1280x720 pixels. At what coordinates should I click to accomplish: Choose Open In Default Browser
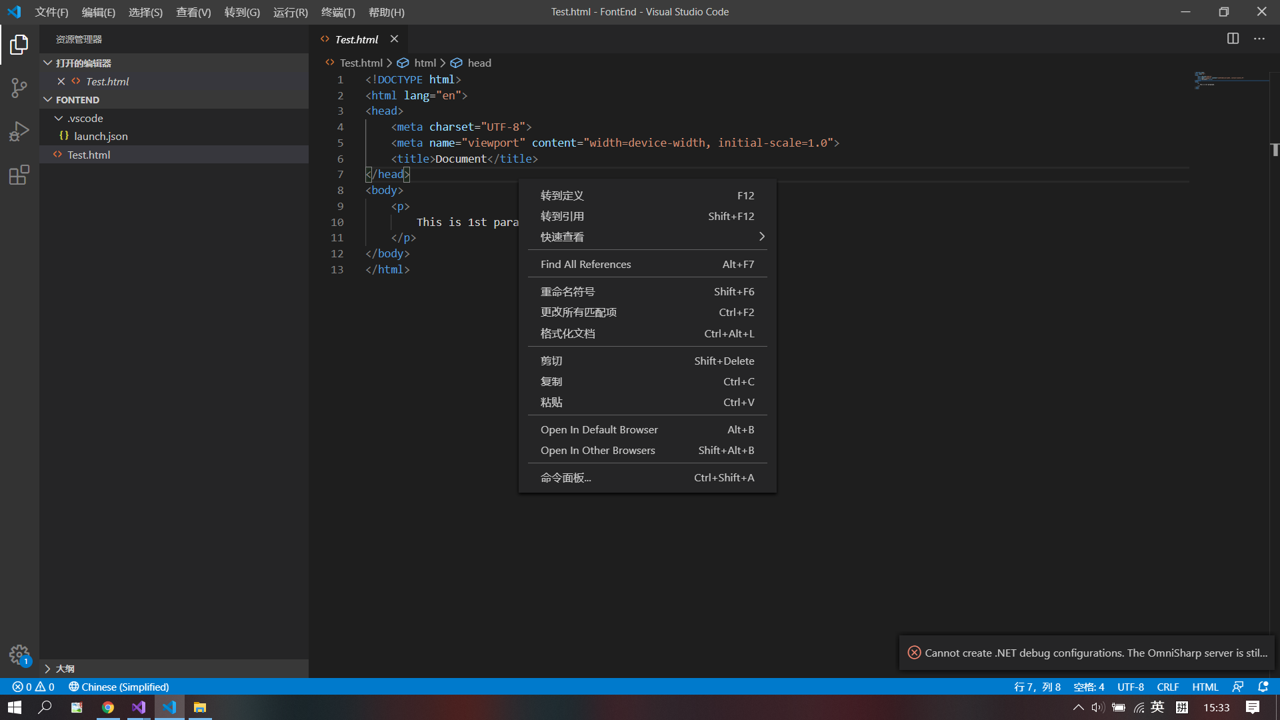pyautogui.click(x=599, y=429)
